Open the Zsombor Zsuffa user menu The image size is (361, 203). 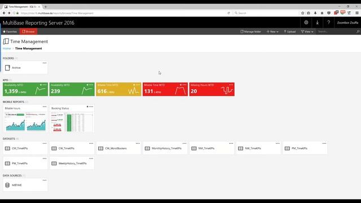[x=347, y=23]
